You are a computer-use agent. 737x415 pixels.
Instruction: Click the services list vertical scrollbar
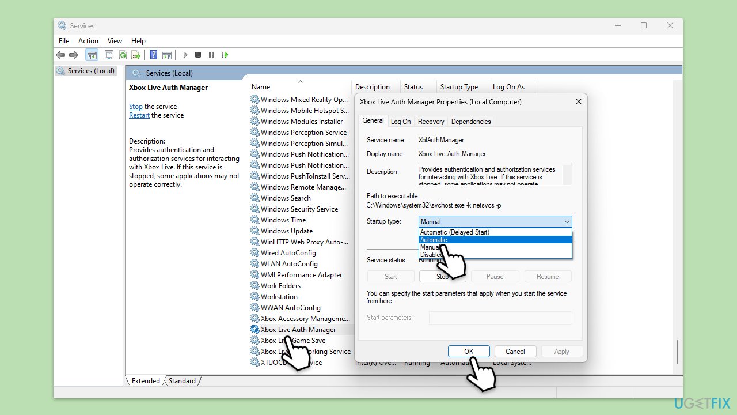pos(678,350)
